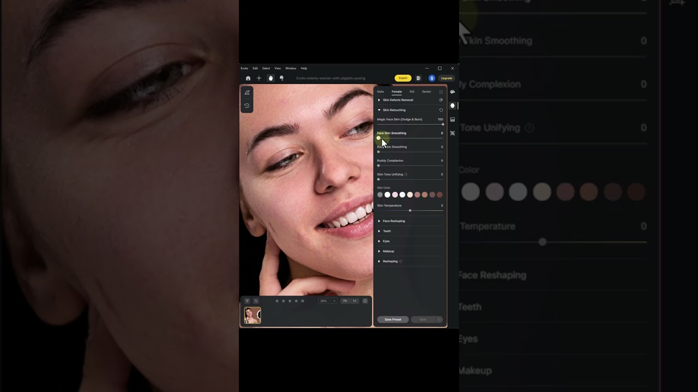Open the history clock icon over the canvas

coord(247,106)
